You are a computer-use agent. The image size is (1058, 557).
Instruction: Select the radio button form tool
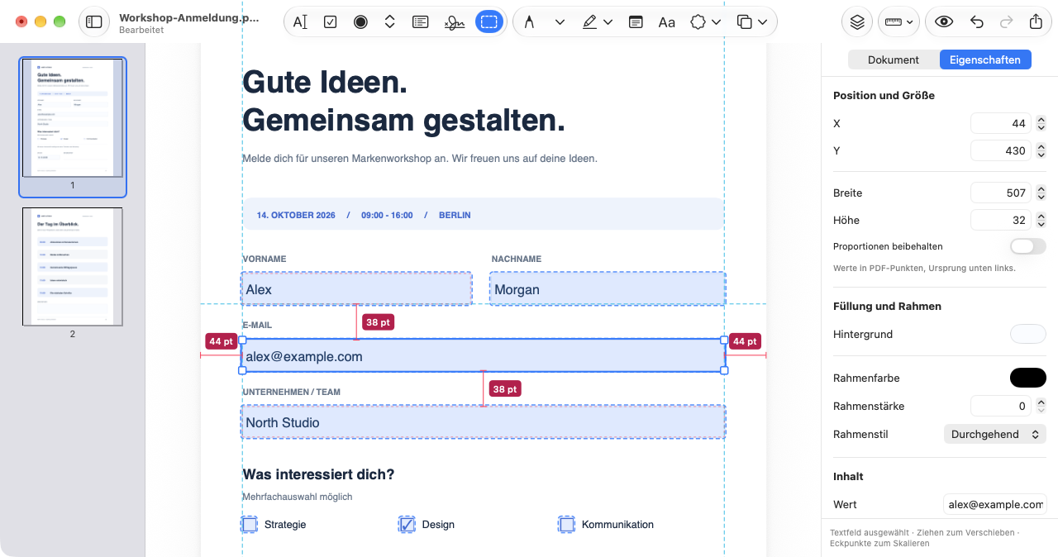[360, 22]
